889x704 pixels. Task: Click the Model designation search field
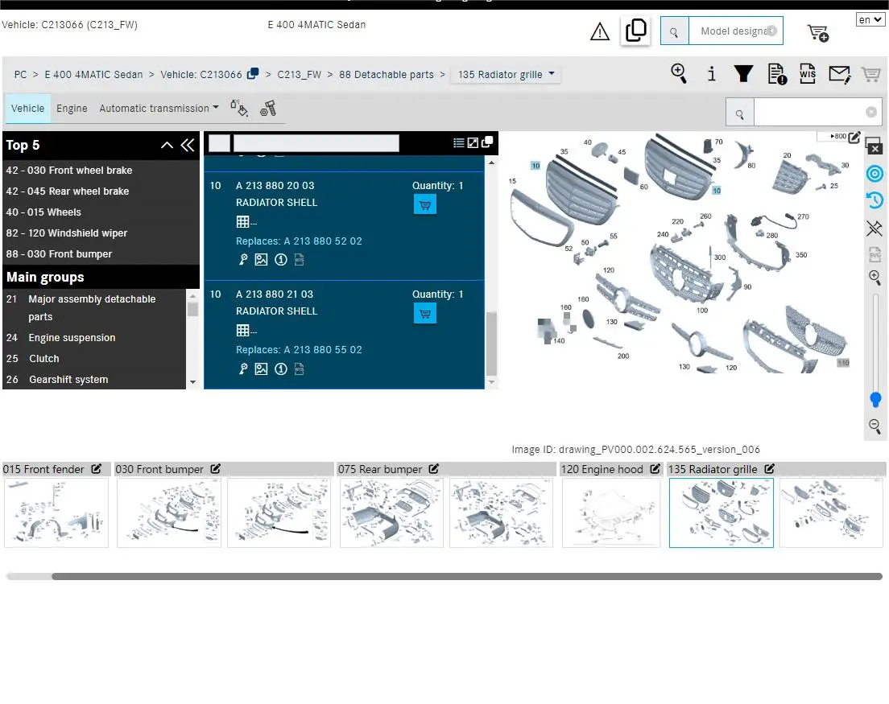tap(736, 31)
